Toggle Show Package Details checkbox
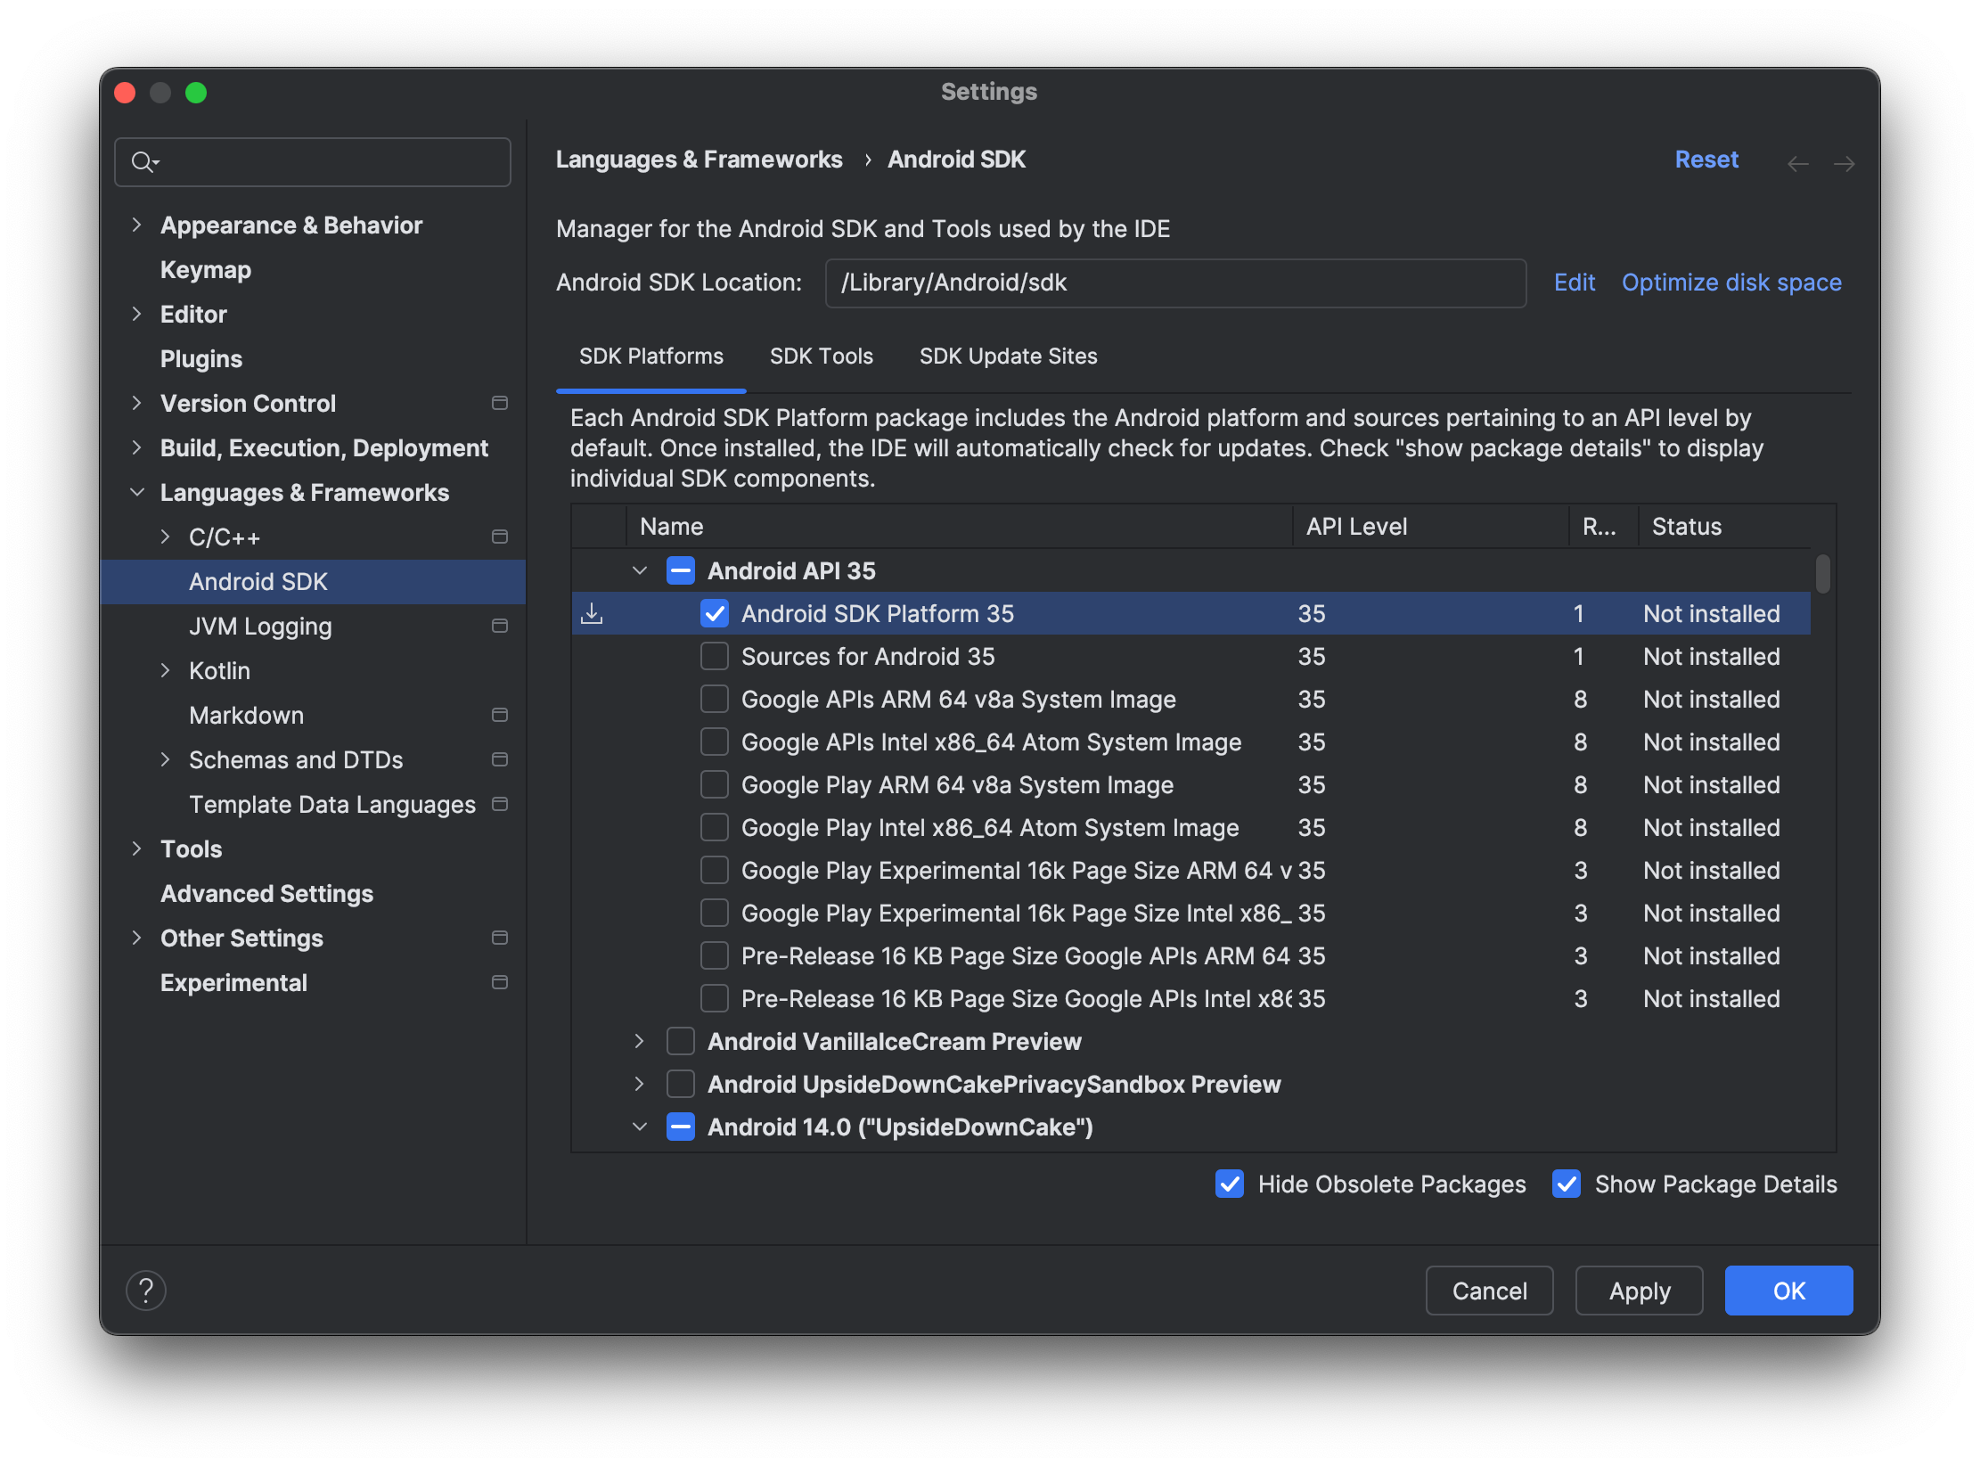The image size is (1980, 1467). (1566, 1184)
